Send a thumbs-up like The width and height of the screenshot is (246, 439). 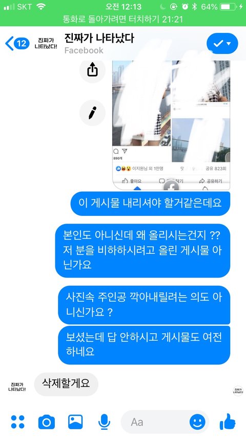[228, 422]
